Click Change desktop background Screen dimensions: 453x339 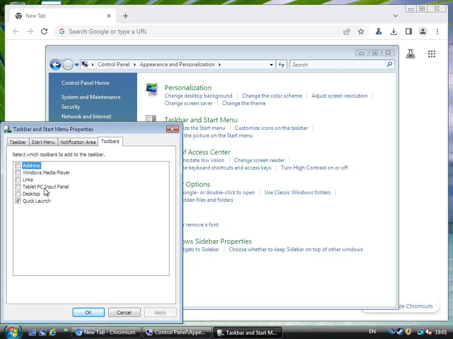tap(198, 96)
